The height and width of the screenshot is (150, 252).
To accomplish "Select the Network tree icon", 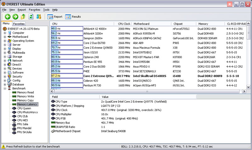I will coord(10,61).
